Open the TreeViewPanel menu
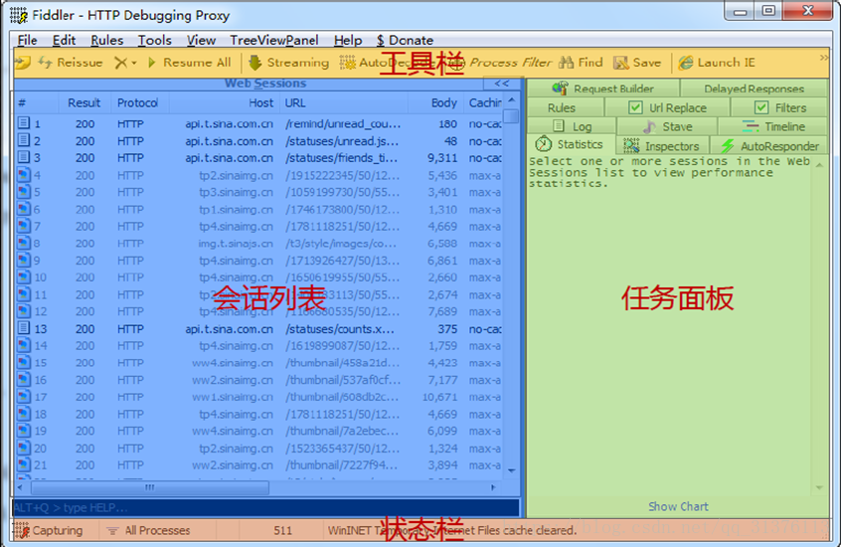 coord(274,40)
